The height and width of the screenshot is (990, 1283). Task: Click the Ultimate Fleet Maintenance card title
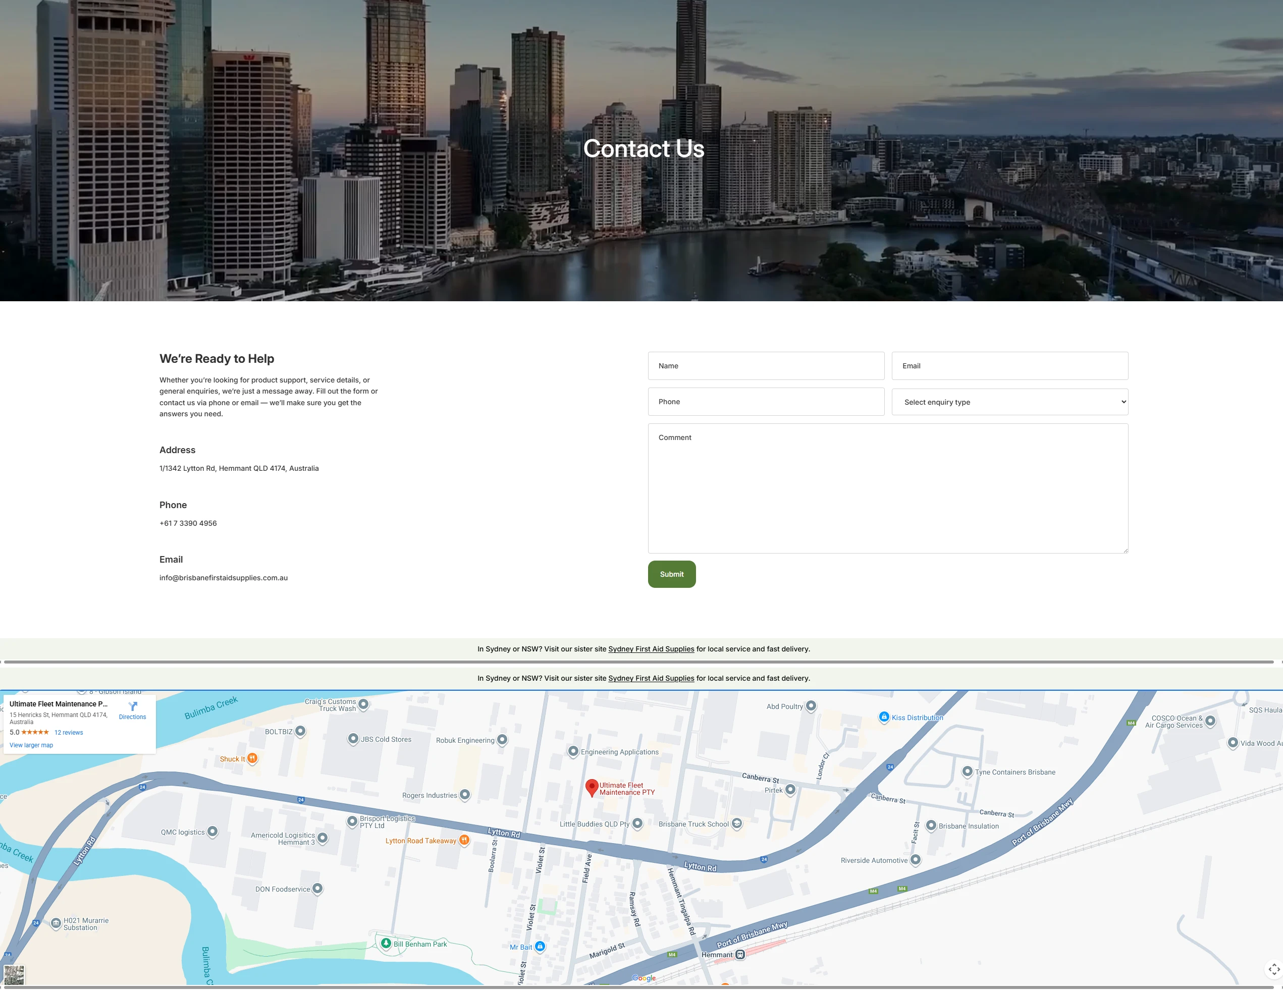click(x=59, y=703)
